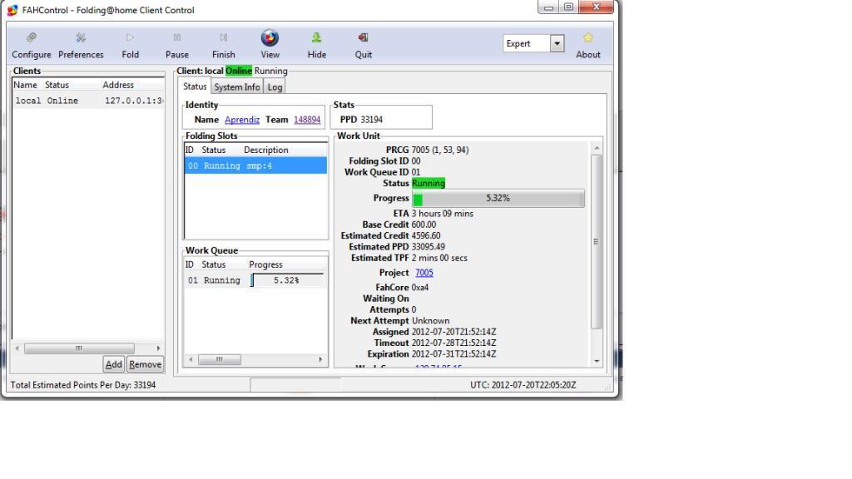Click the Clients list scroll right arrow
The image size is (852, 479).
(x=158, y=348)
